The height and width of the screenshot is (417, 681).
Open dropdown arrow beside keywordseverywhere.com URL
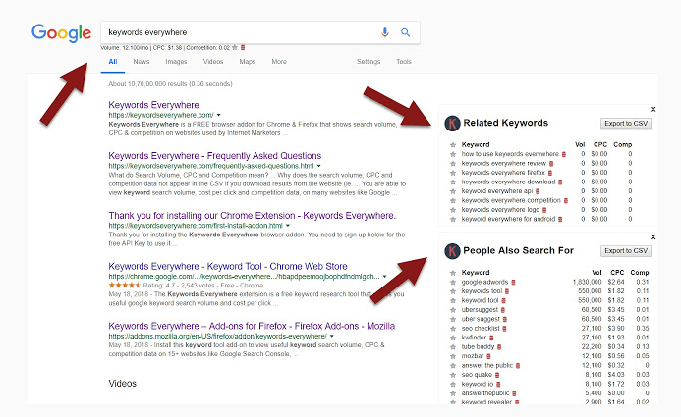point(218,116)
